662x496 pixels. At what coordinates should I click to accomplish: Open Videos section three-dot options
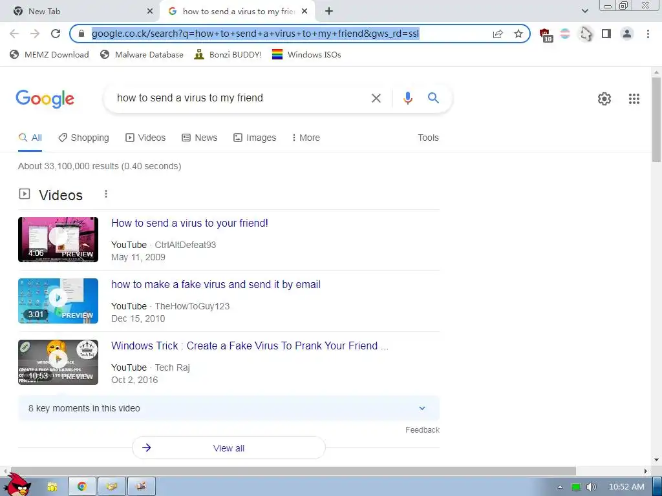pos(106,194)
